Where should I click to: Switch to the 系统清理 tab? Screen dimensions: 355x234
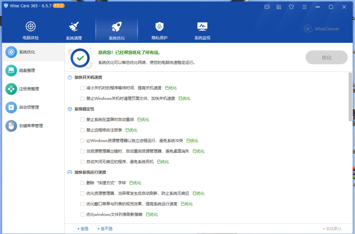coord(74,31)
